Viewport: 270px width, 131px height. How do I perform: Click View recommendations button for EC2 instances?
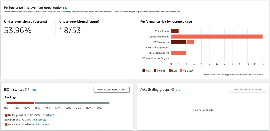112,90
